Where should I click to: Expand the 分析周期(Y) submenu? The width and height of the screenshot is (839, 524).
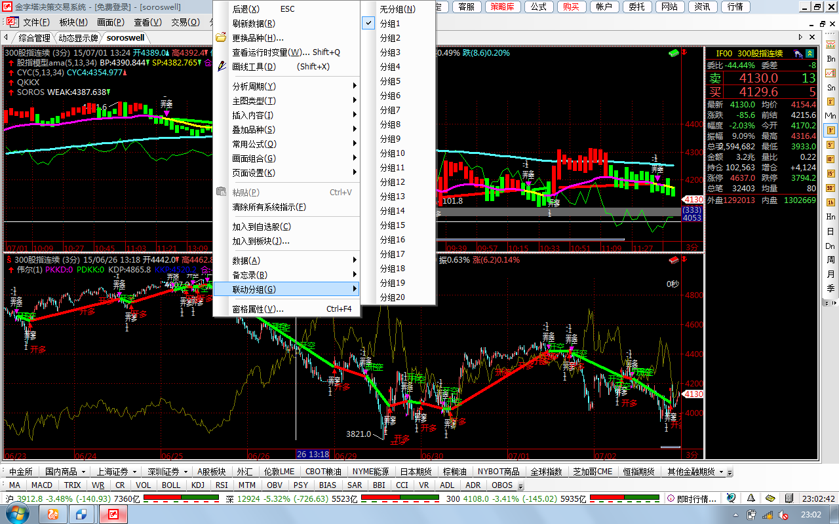coord(286,86)
